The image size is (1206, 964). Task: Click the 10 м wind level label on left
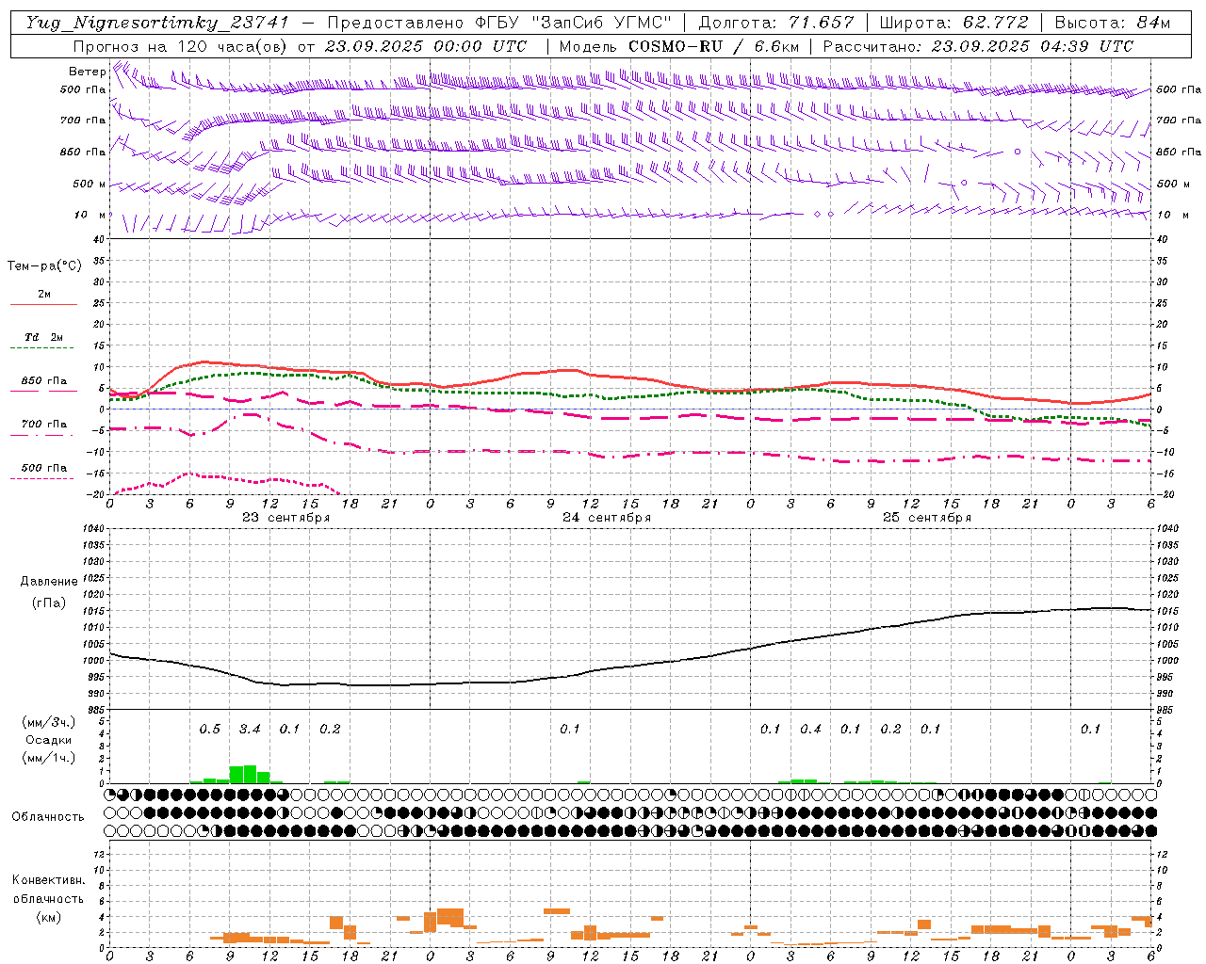tap(90, 216)
